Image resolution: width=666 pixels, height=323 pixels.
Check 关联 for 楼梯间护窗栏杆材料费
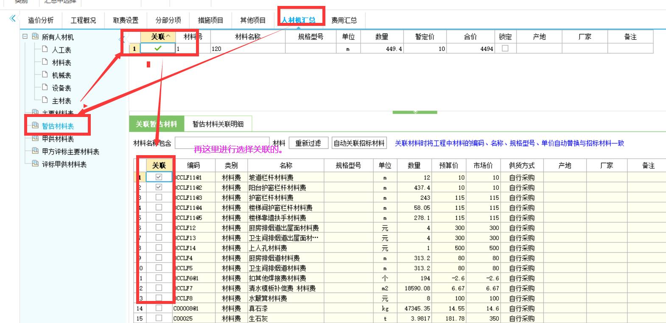(x=159, y=207)
